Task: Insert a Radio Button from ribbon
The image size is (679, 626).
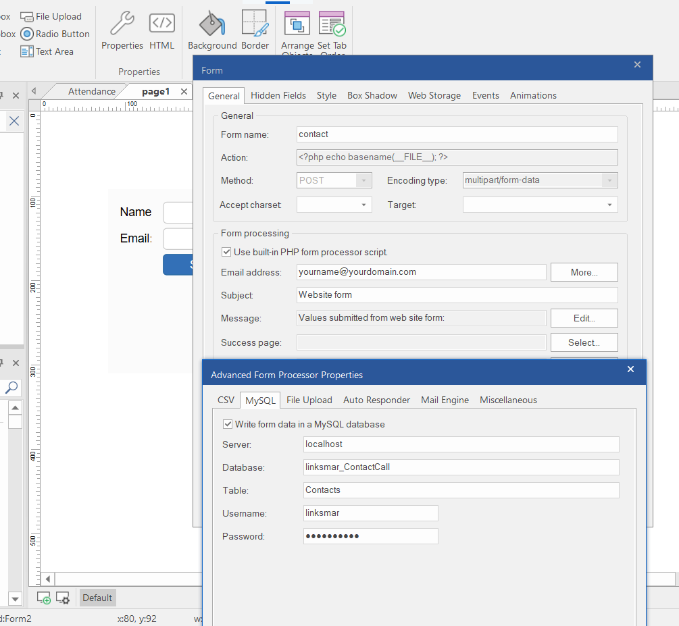Action: 55,34
